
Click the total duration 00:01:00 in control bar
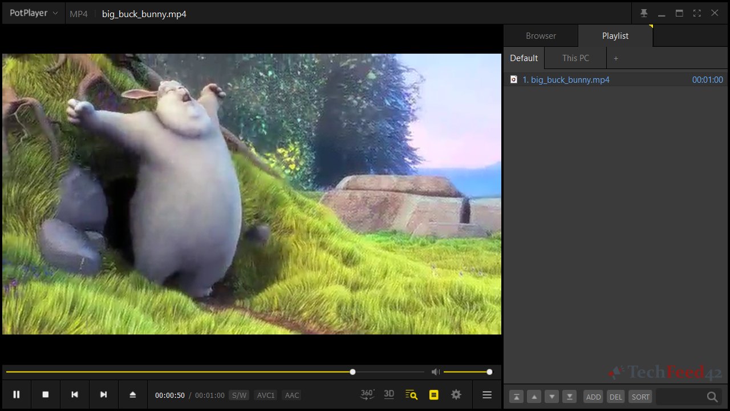[x=210, y=395]
